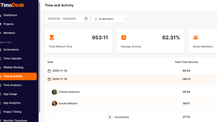Click the 80:54 total time cell
The width and height of the screenshot is (217, 122).
(186, 71)
